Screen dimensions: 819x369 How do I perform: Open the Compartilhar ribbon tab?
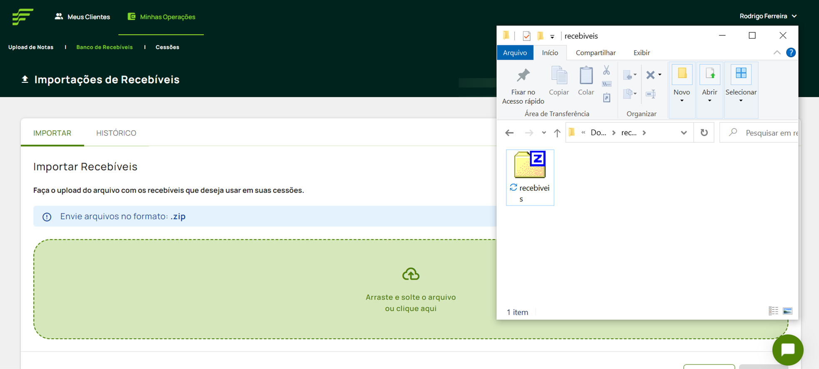pos(595,53)
